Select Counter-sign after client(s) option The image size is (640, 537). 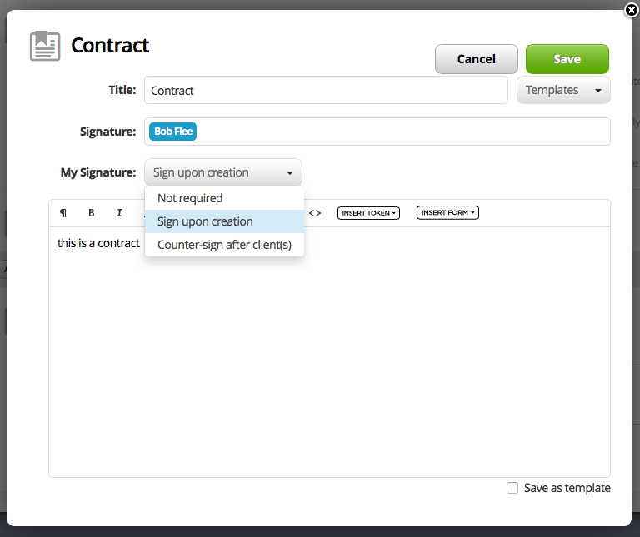224,245
